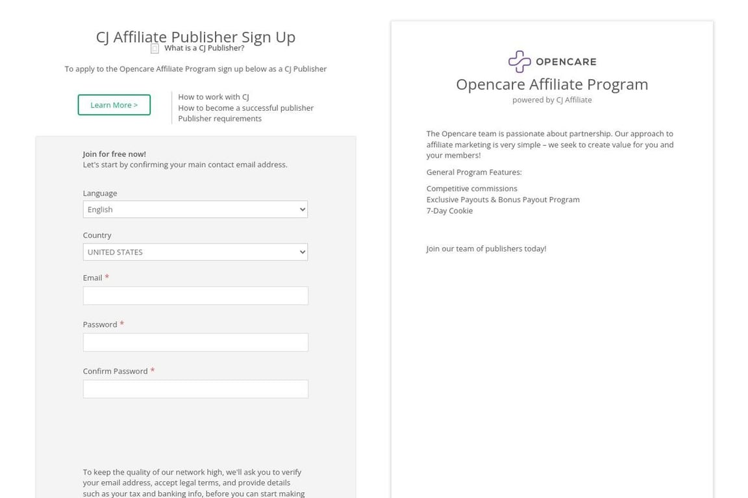Click the General Program Features: text
The width and height of the screenshot is (748, 498).
474,172
